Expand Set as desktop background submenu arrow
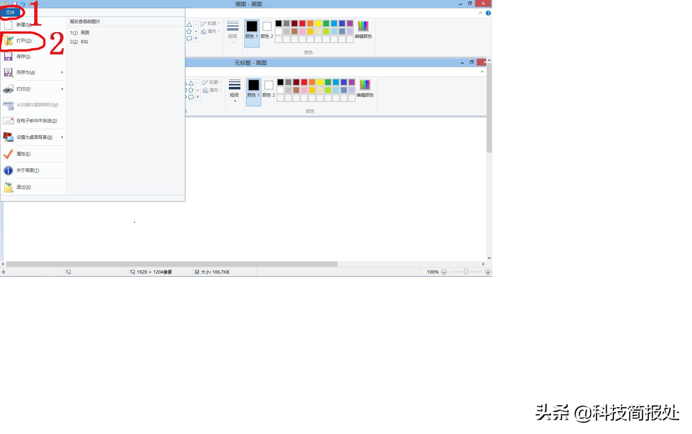 (x=62, y=137)
